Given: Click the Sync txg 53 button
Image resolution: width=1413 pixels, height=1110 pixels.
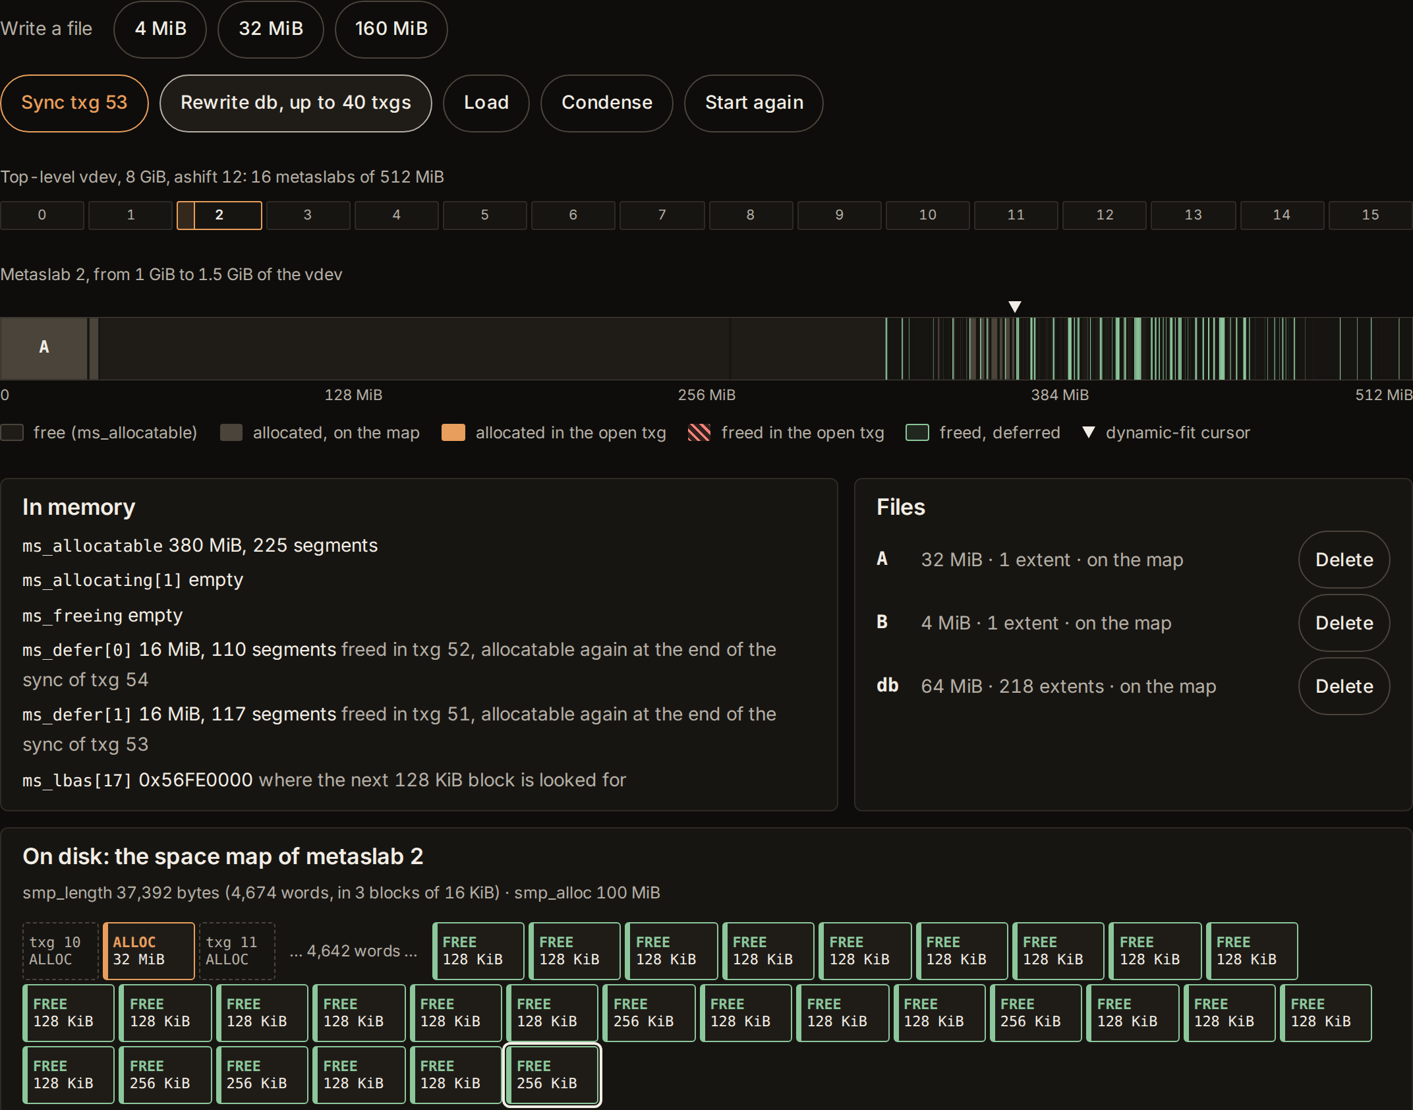Looking at the screenshot, I should pos(74,103).
